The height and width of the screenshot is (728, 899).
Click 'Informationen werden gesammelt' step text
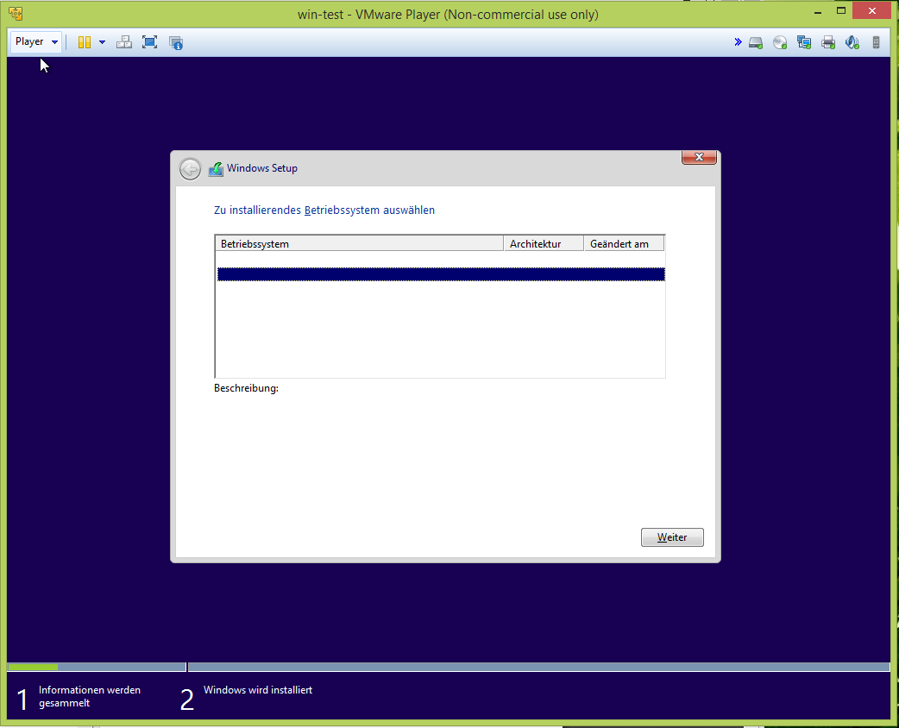pos(90,696)
